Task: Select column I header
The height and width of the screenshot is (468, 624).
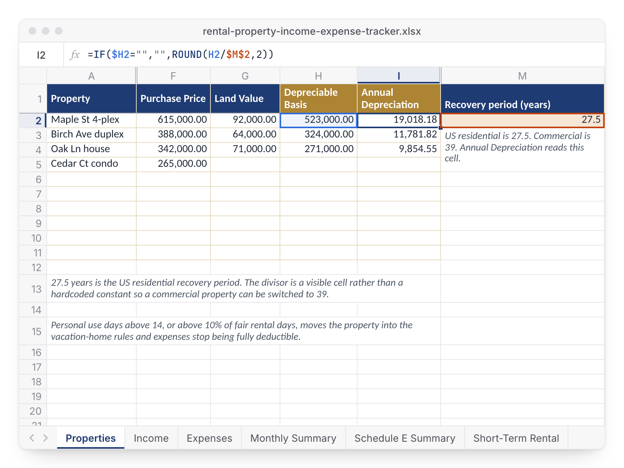Action: coord(399,76)
